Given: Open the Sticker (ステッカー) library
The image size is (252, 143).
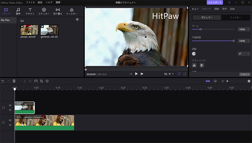Looking at the screenshot, I should (44, 11).
